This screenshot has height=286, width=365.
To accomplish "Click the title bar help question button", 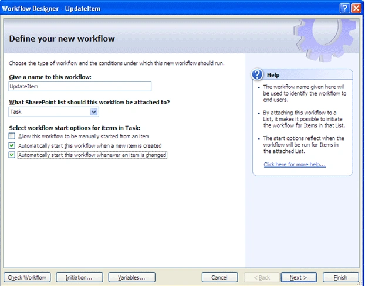I will pyautogui.click(x=344, y=8).
